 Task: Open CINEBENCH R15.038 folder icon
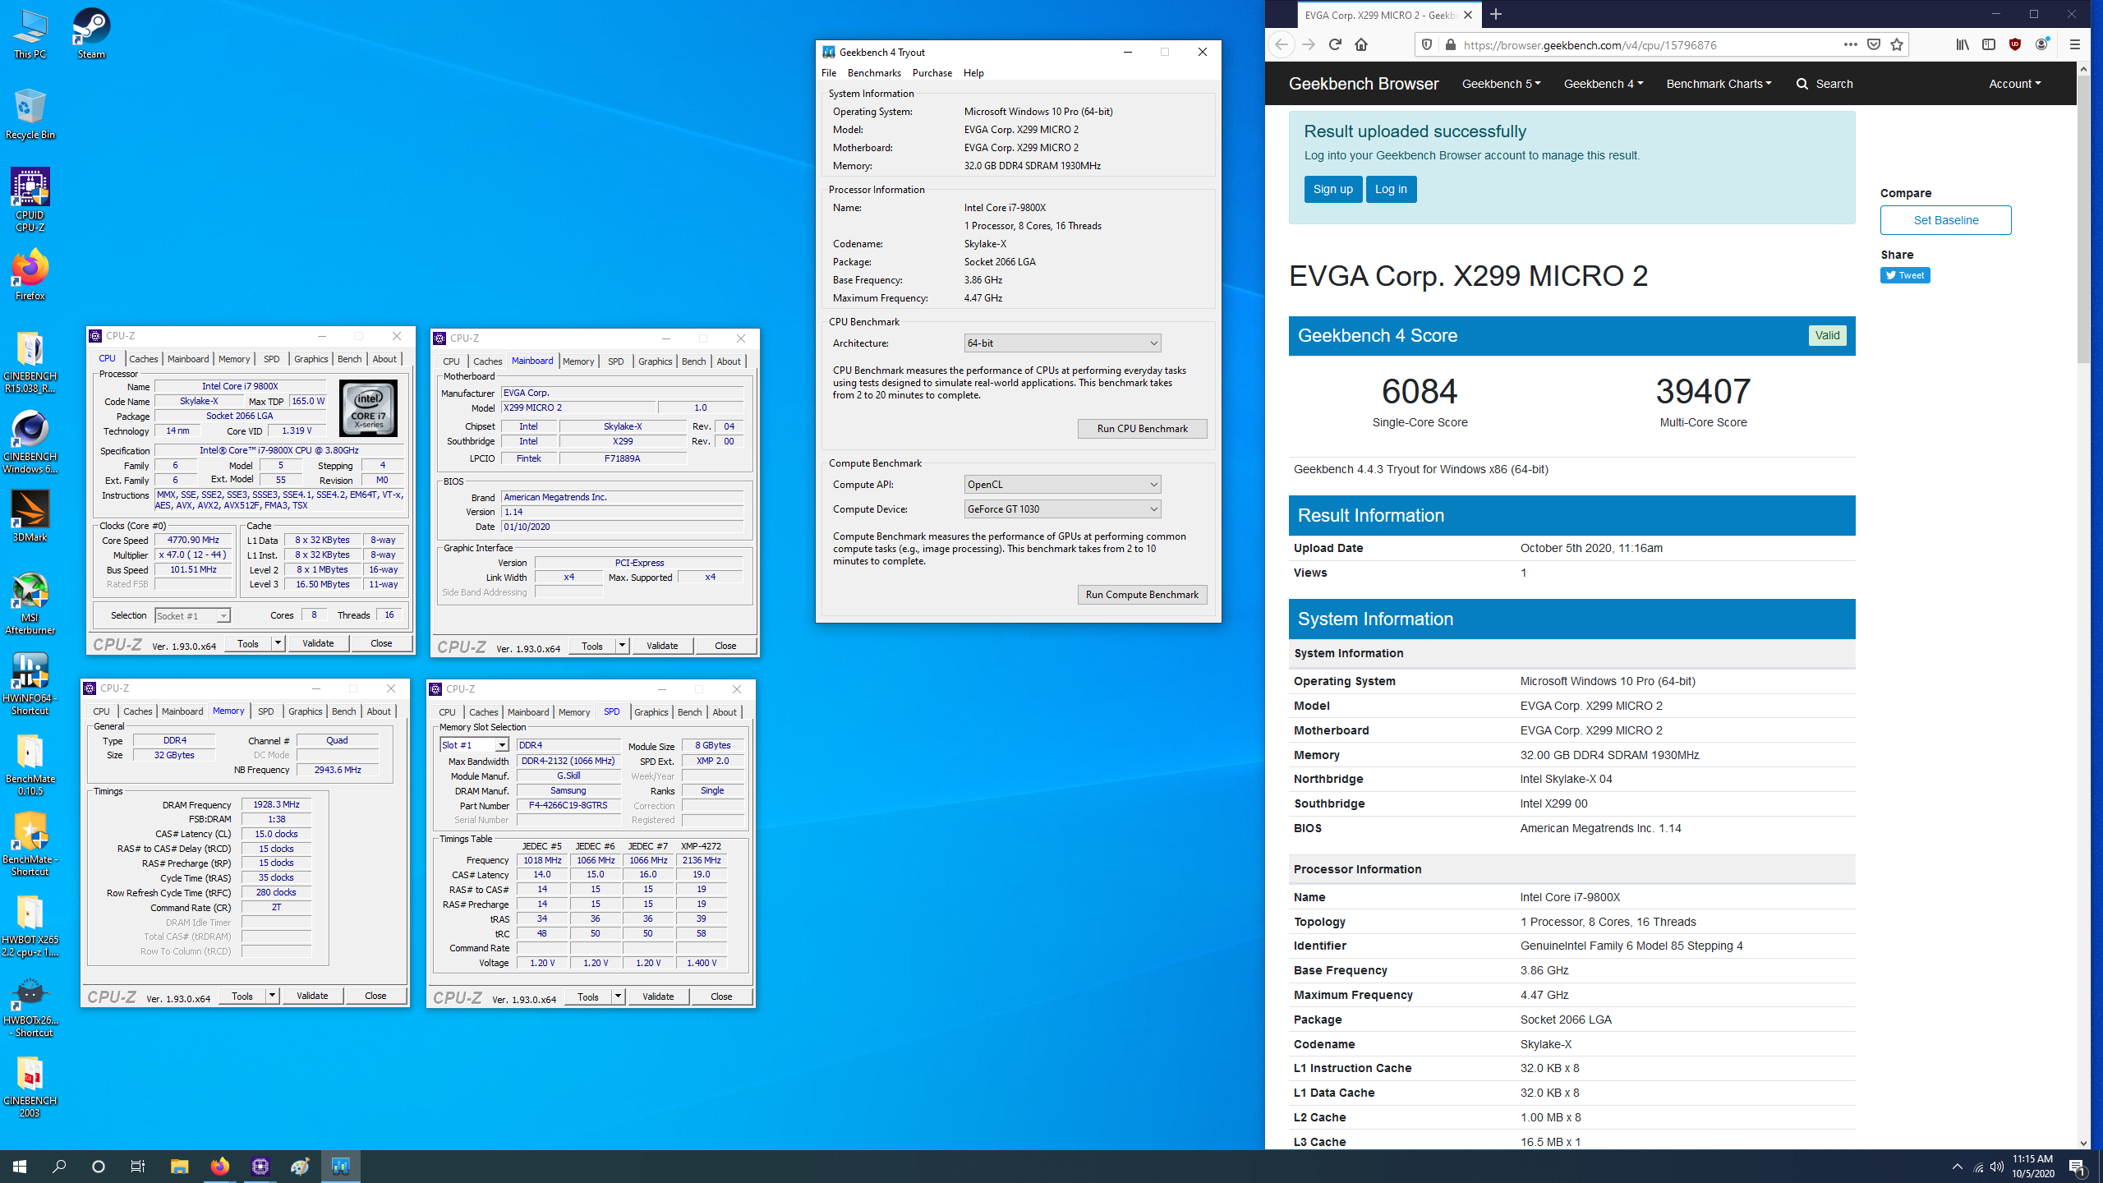coord(30,361)
